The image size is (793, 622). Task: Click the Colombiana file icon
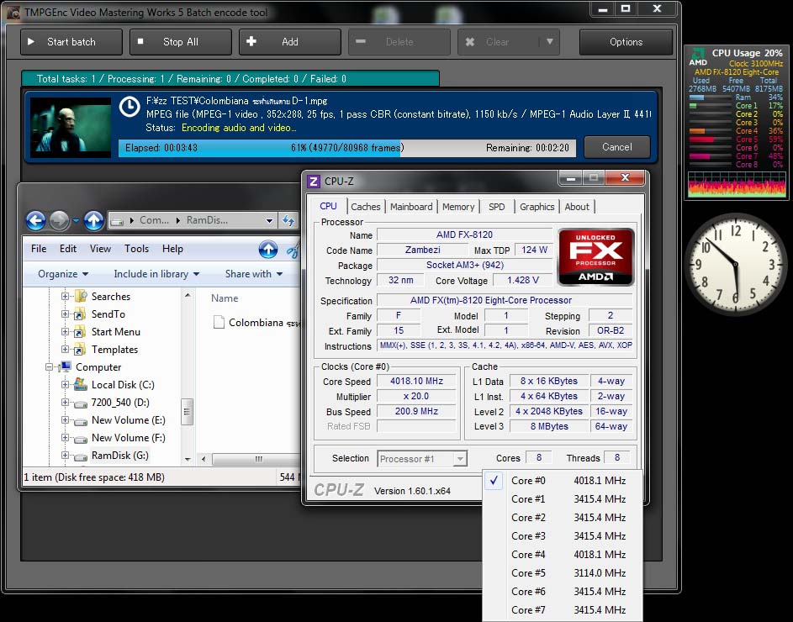(219, 323)
